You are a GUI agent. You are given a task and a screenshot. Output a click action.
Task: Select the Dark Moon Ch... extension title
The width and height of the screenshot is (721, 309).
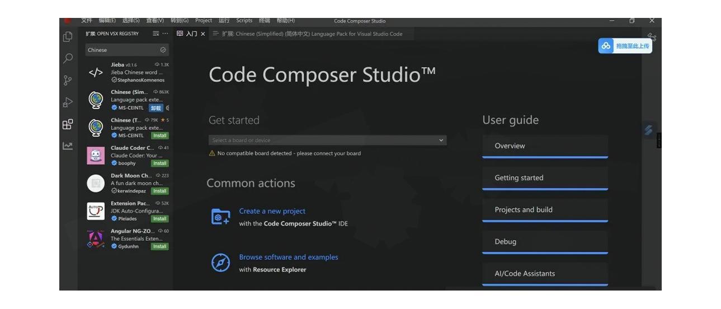coord(131,175)
